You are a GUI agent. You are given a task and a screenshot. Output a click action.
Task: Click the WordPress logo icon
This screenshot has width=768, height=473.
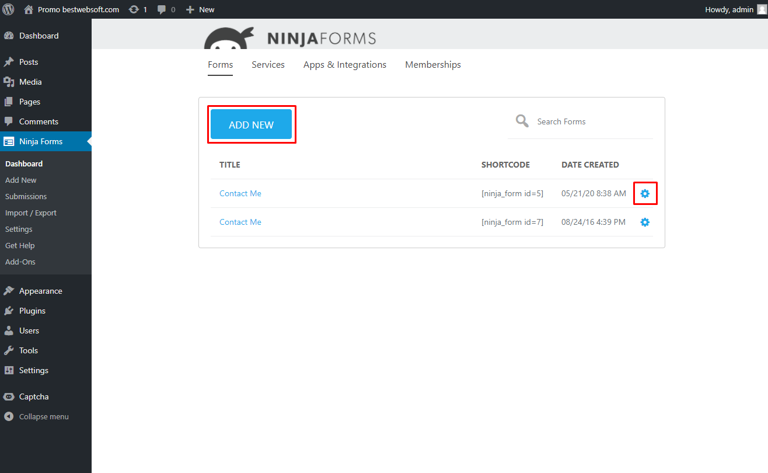coord(9,9)
